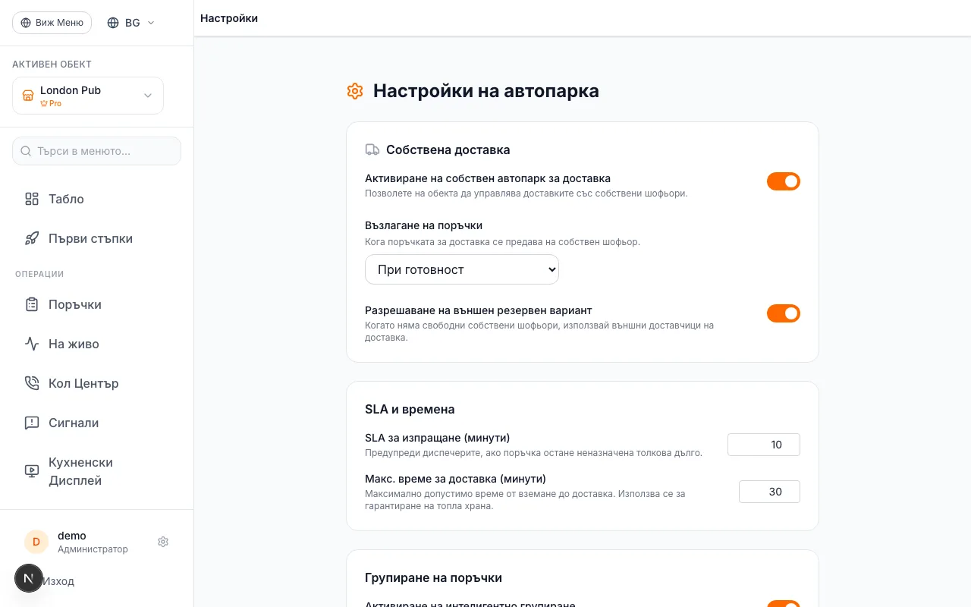Click the magnifier icon in menu search
This screenshot has width=971, height=607.
click(26, 151)
